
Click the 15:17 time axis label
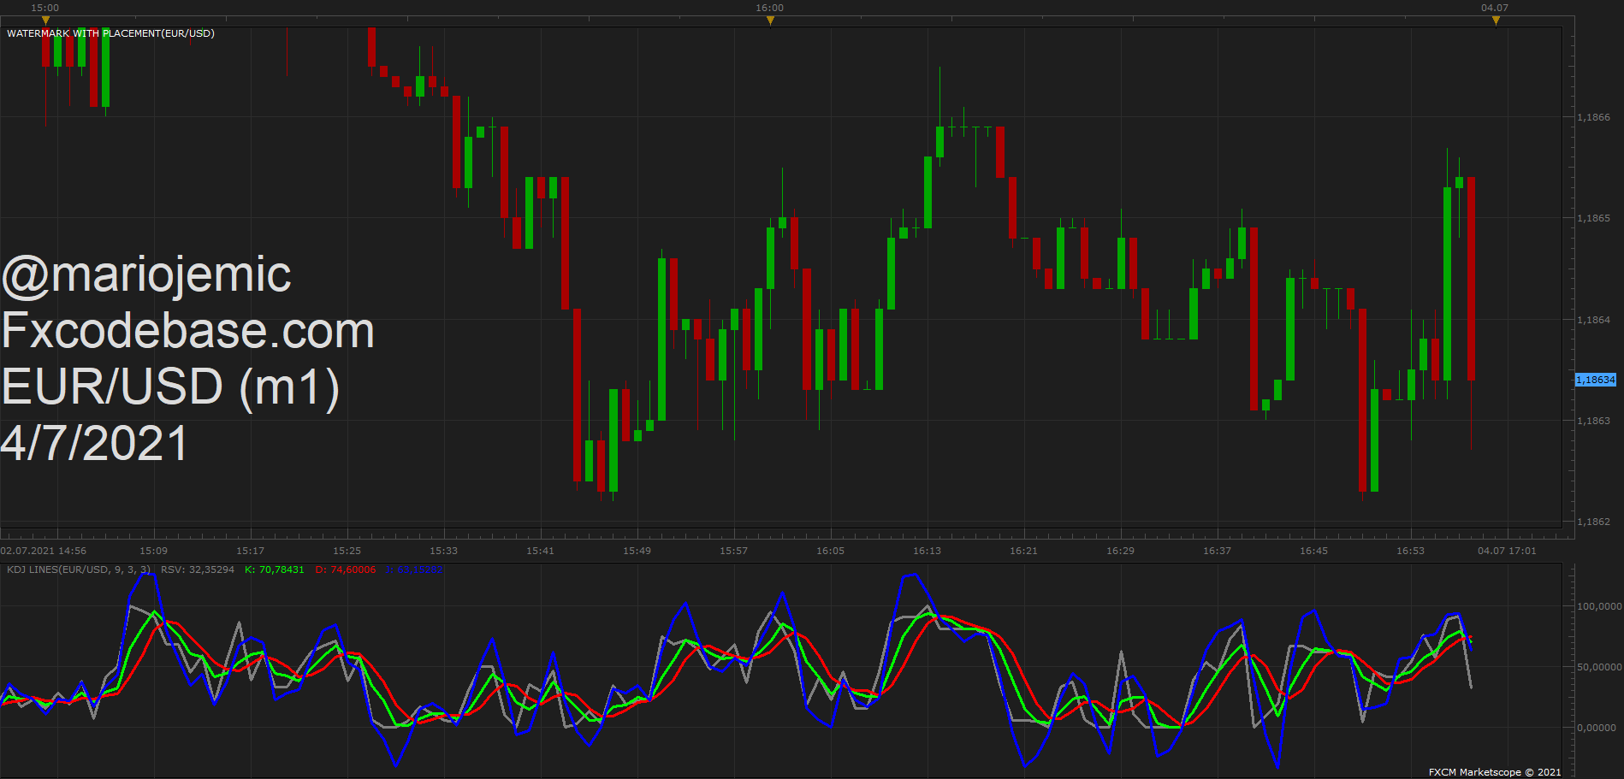click(x=251, y=551)
